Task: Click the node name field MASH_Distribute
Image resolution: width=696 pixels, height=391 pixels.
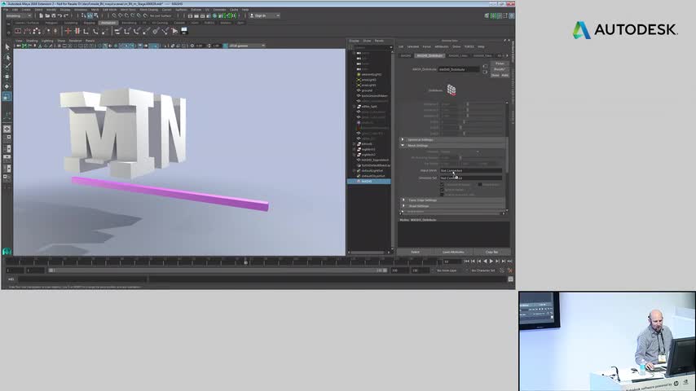Action: 459,69
